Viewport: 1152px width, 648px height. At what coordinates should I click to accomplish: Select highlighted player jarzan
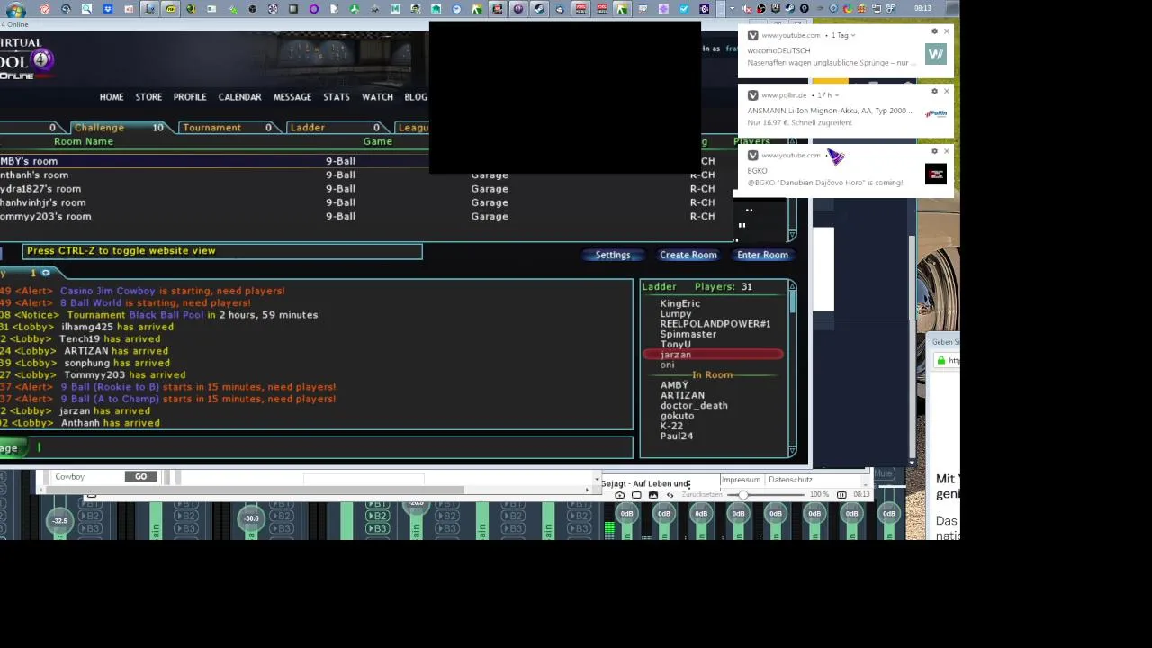pyautogui.click(x=713, y=355)
